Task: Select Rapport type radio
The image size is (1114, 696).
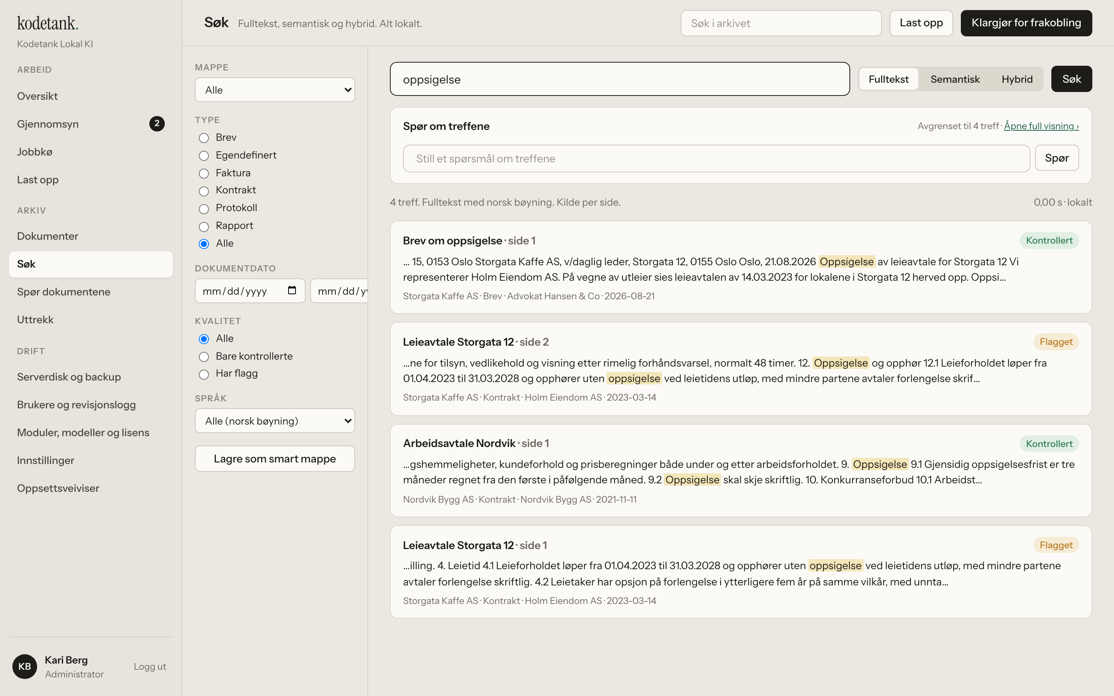Action: click(x=204, y=226)
